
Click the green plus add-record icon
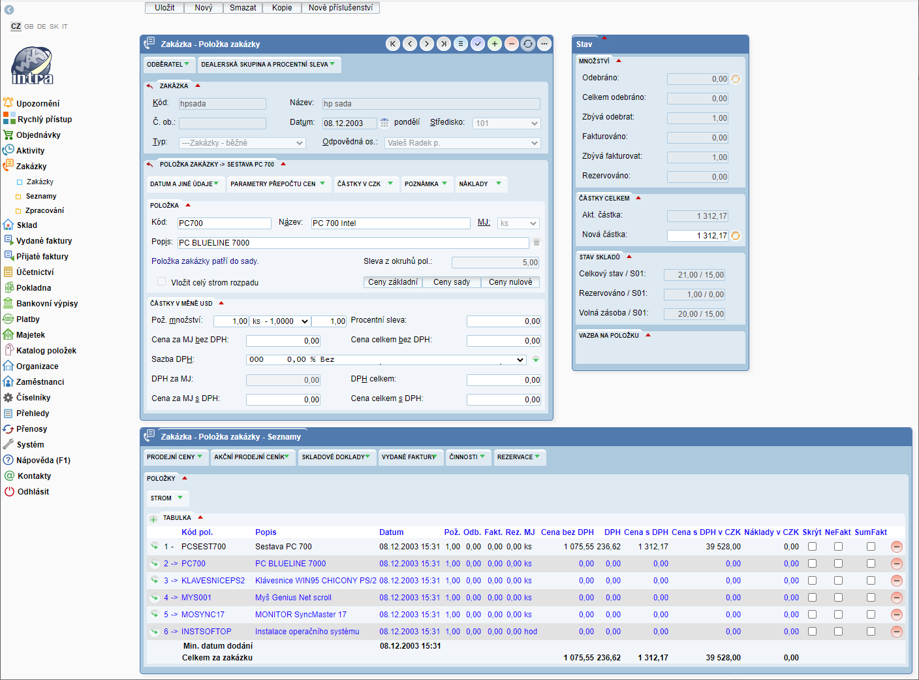(495, 44)
